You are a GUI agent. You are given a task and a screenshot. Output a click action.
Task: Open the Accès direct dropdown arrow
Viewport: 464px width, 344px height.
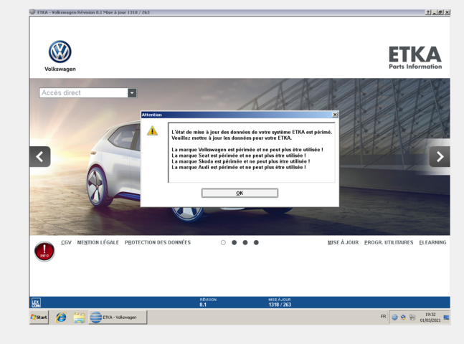click(x=132, y=93)
